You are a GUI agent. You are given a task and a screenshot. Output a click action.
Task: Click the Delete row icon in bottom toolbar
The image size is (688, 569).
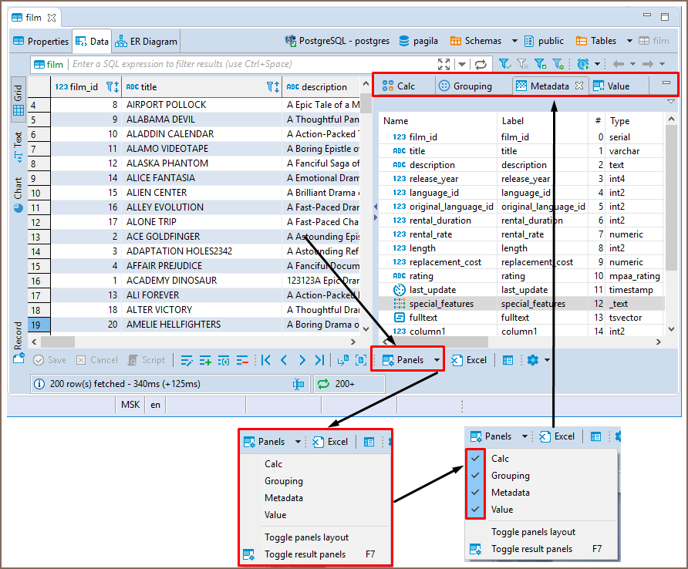(242, 360)
